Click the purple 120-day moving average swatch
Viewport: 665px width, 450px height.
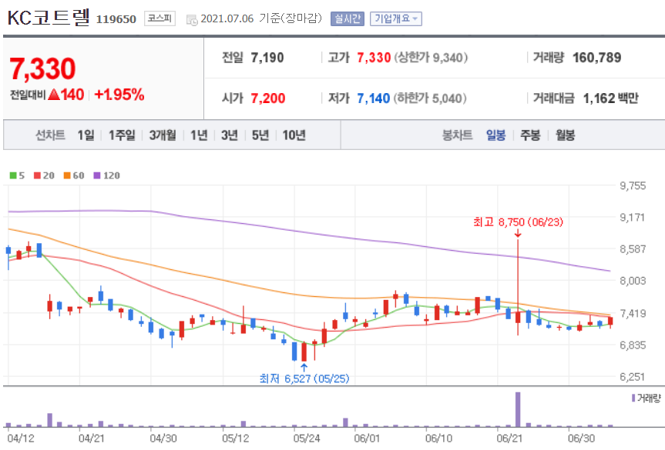click(x=97, y=175)
